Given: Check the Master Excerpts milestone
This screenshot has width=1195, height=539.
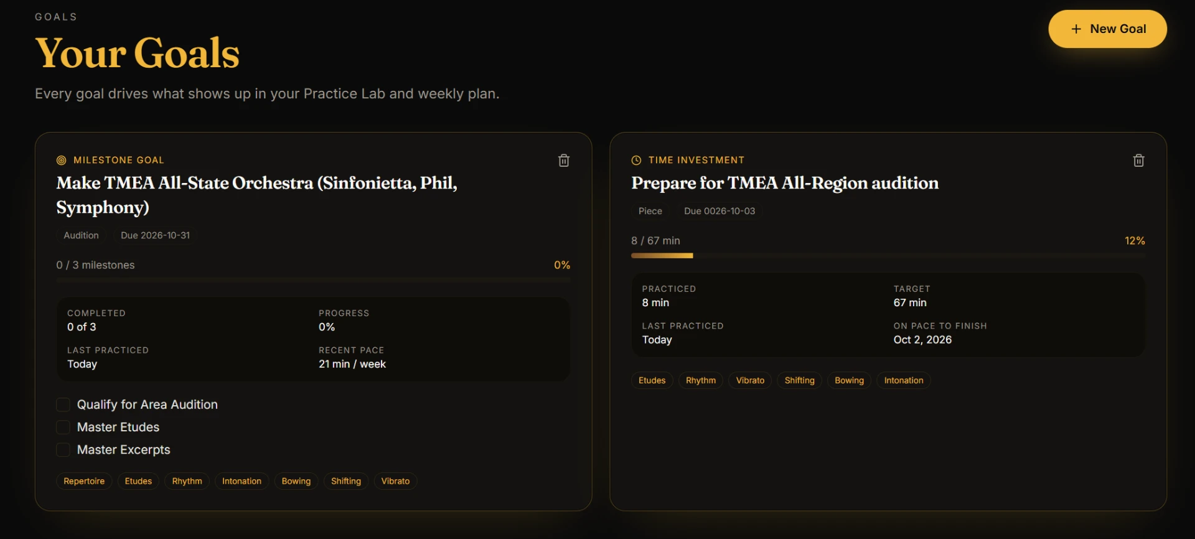Looking at the screenshot, I should [63, 449].
